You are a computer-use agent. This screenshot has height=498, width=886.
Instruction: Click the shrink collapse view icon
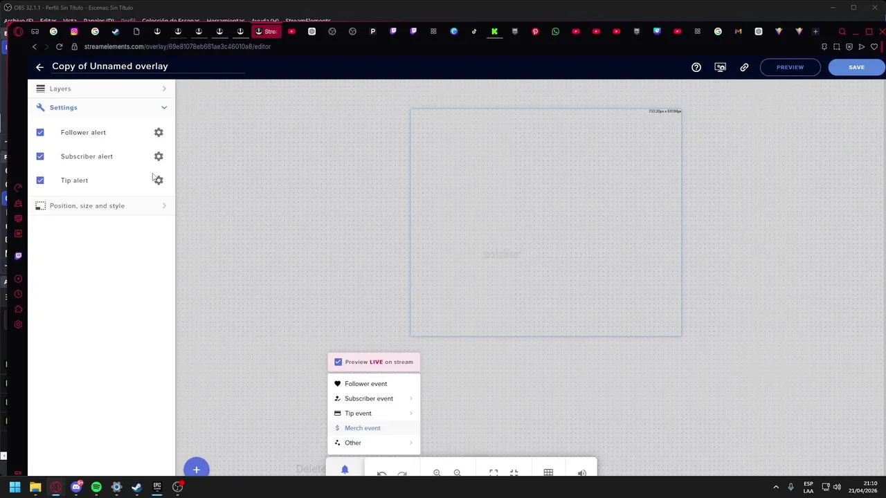pyautogui.click(x=514, y=473)
